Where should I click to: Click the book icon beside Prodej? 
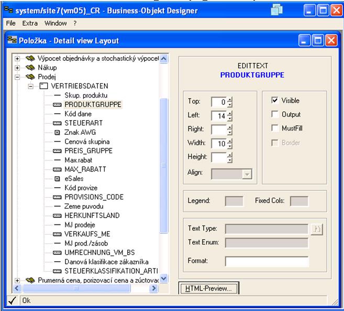tap(30, 77)
